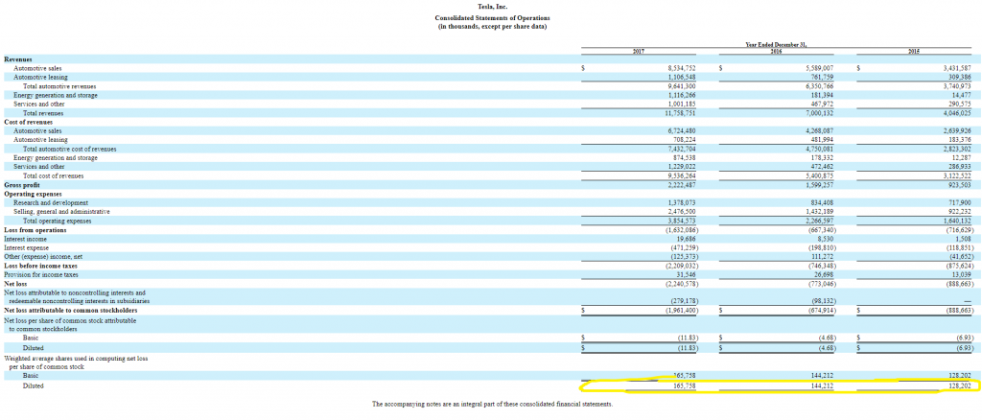
Task: Select the 2017 total automotive revenues 9,641,300
Action: click(x=682, y=85)
